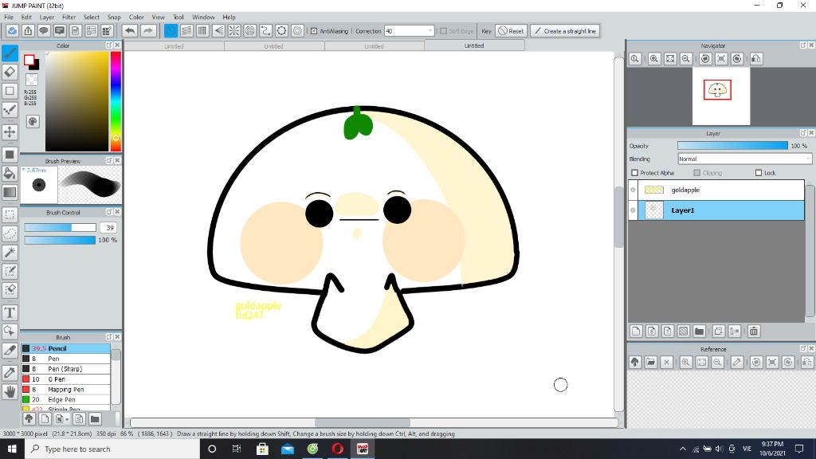Zoom in using Navigator magnifier plus
816x459 pixels.
pos(654,59)
